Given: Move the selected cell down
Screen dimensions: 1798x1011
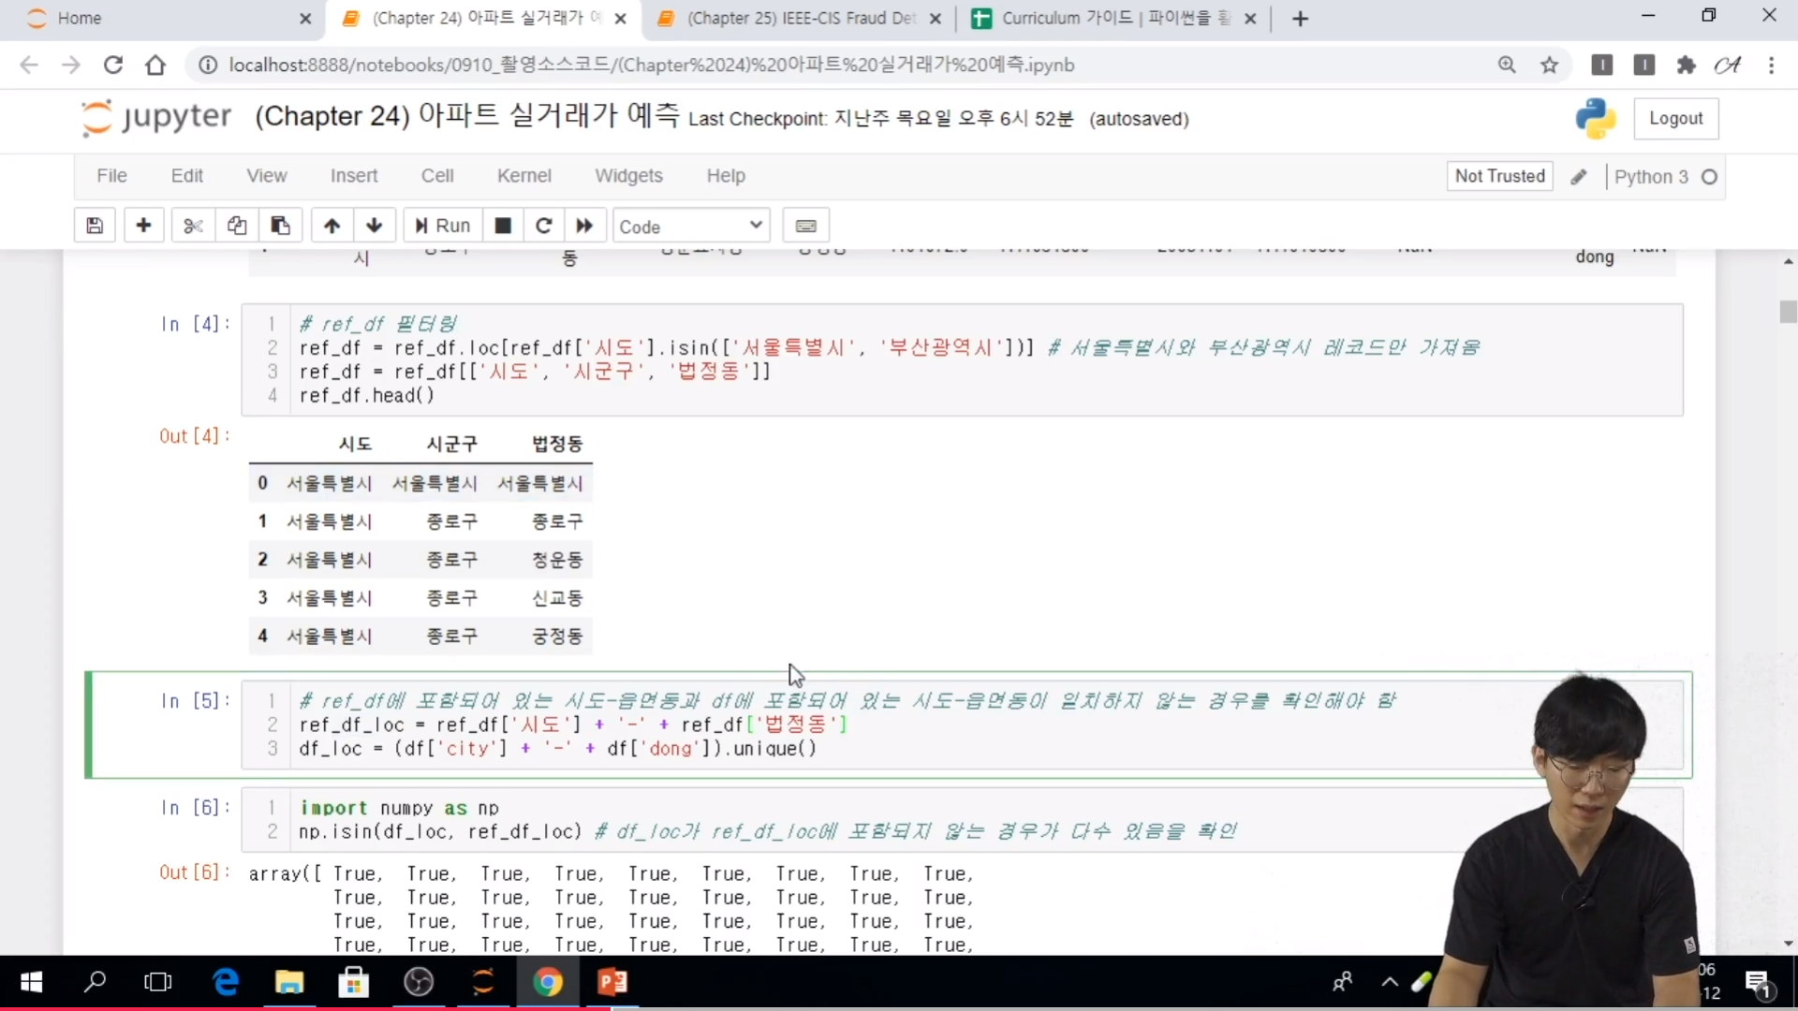Looking at the screenshot, I should pyautogui.click(x=374, y=226).
